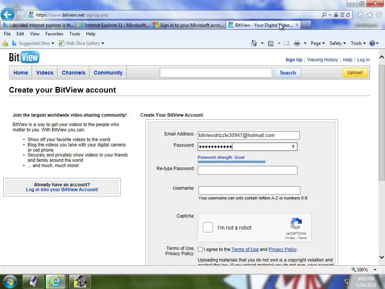The height and width of the screenshot is (289, 385).
Task: Click the blue Help question mark icon
Action: tap(372, 43)
